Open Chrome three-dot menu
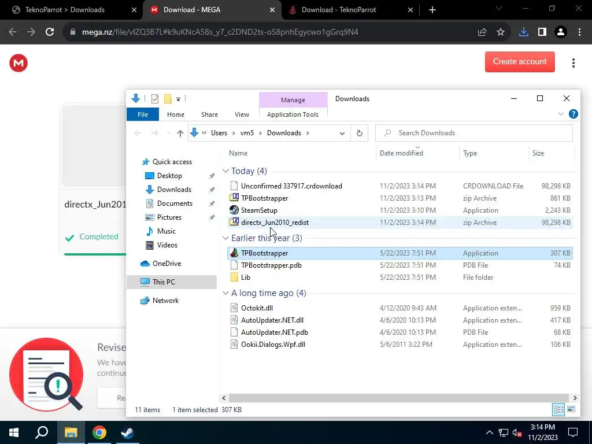The width and height of the screenshot is (592, 444). (579, 32)
